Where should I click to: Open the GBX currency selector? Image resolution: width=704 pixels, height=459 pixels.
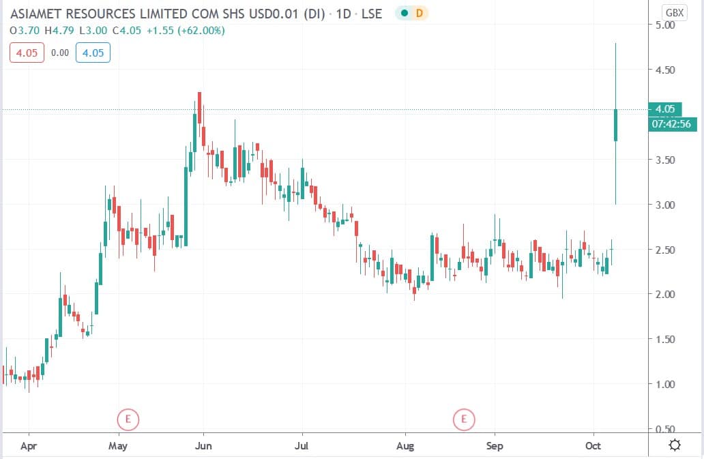click(674, 12)
